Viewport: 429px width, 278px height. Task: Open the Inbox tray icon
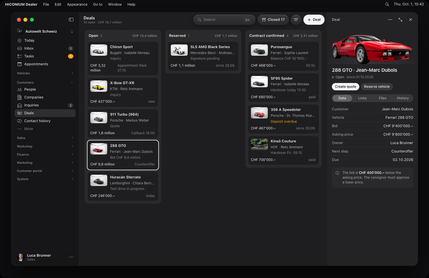pos(19,48)
